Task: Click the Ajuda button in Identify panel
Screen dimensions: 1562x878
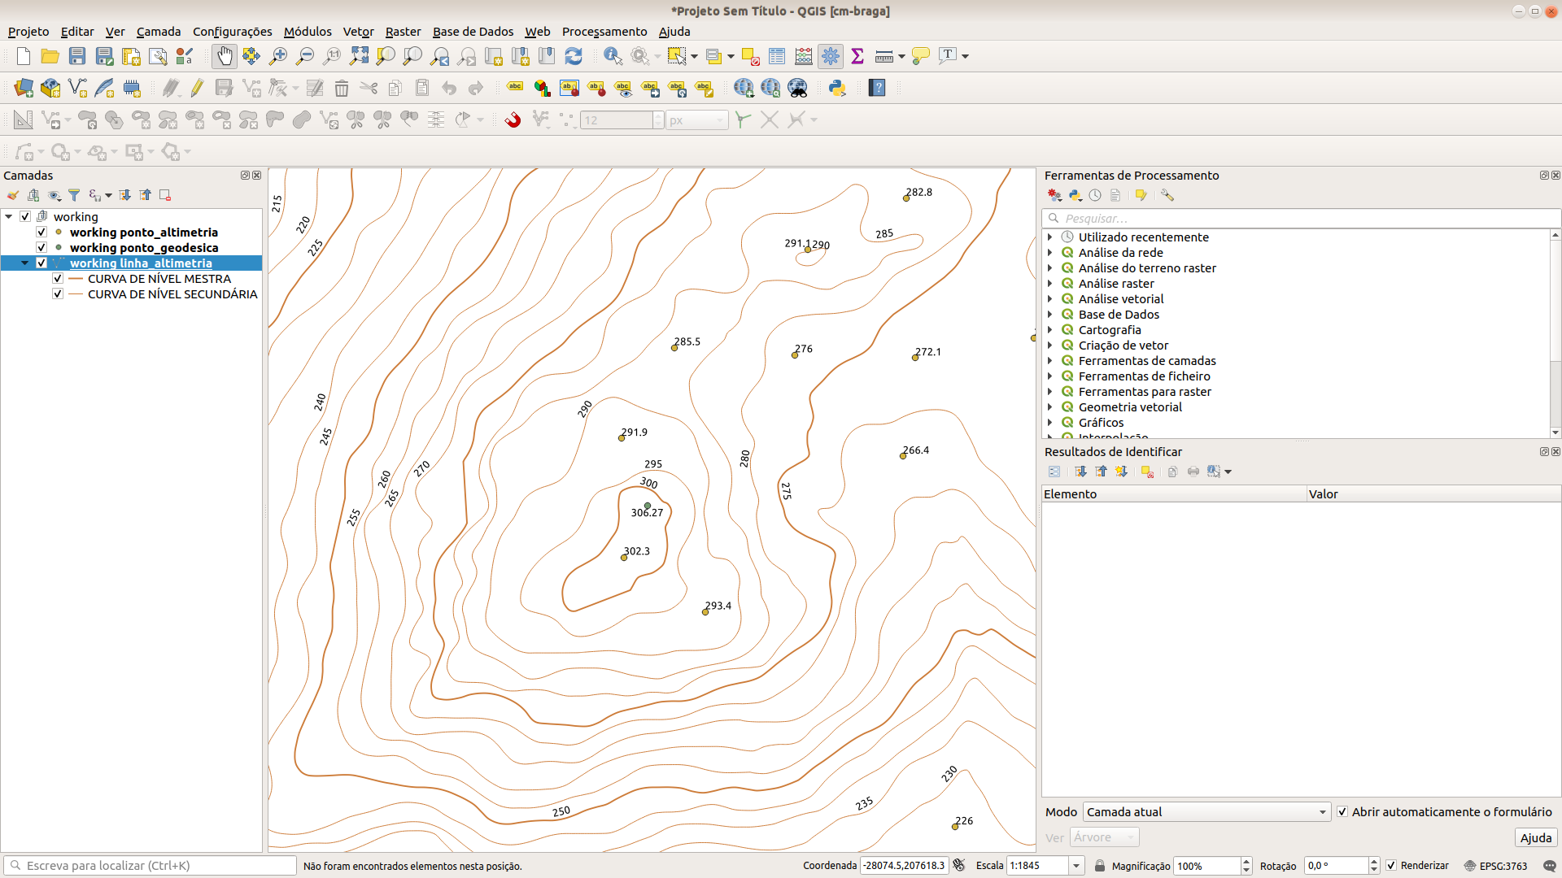Action: point(1535,838)
